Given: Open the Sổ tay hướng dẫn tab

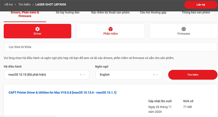Looking at the screenshot, I should [x=68, y=12].
